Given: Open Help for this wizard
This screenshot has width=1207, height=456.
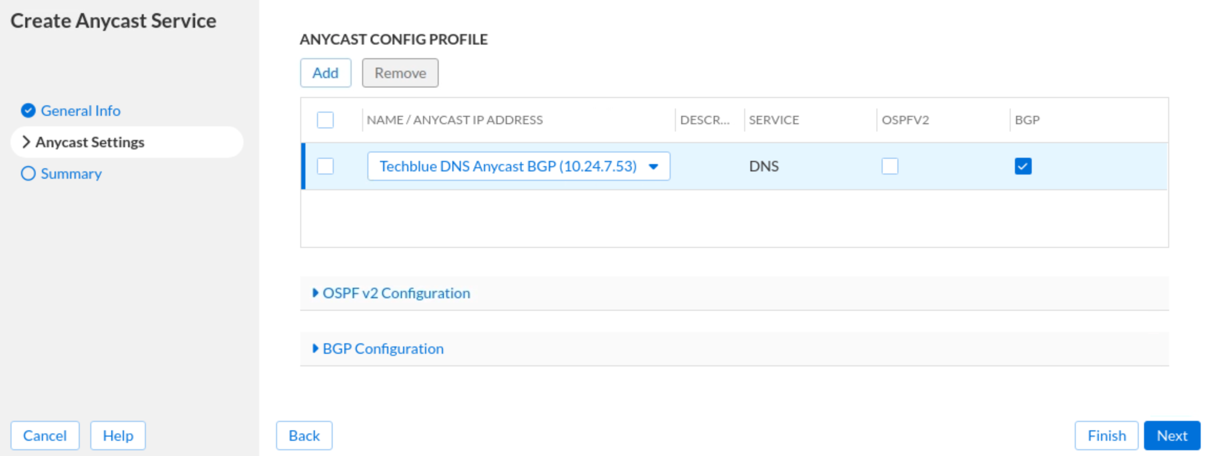Looking at the screenshot, I should [118, 436].
